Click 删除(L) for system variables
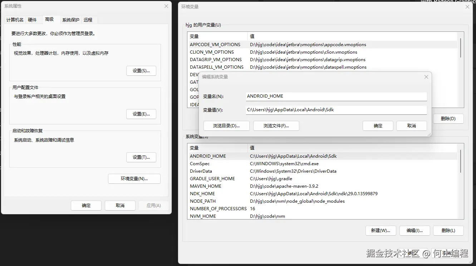Image resolution: width=476 pixels, height=266 pixels. (x=448, y=231)
